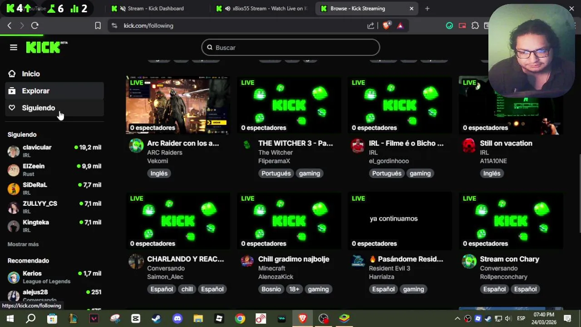The width and height of the screenshot is (581, 327).
Task: Open the Still on vacation stream title
Action: (506, 143)
